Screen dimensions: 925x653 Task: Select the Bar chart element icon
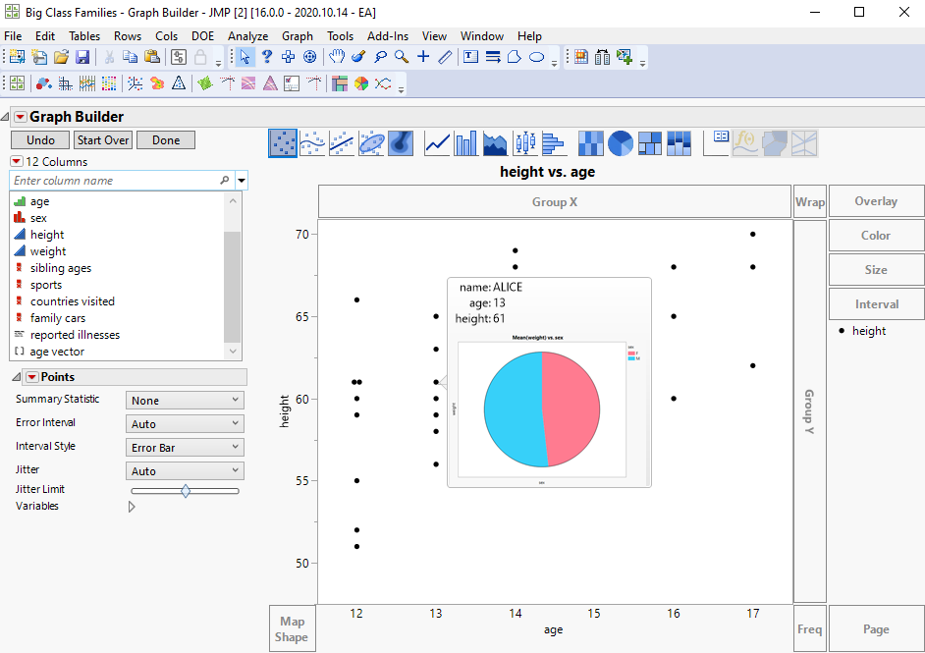click(x=464, y=142)
